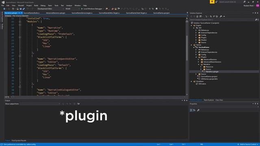
Task: Click the Save All toolbar icon
Action: point(24,9)
